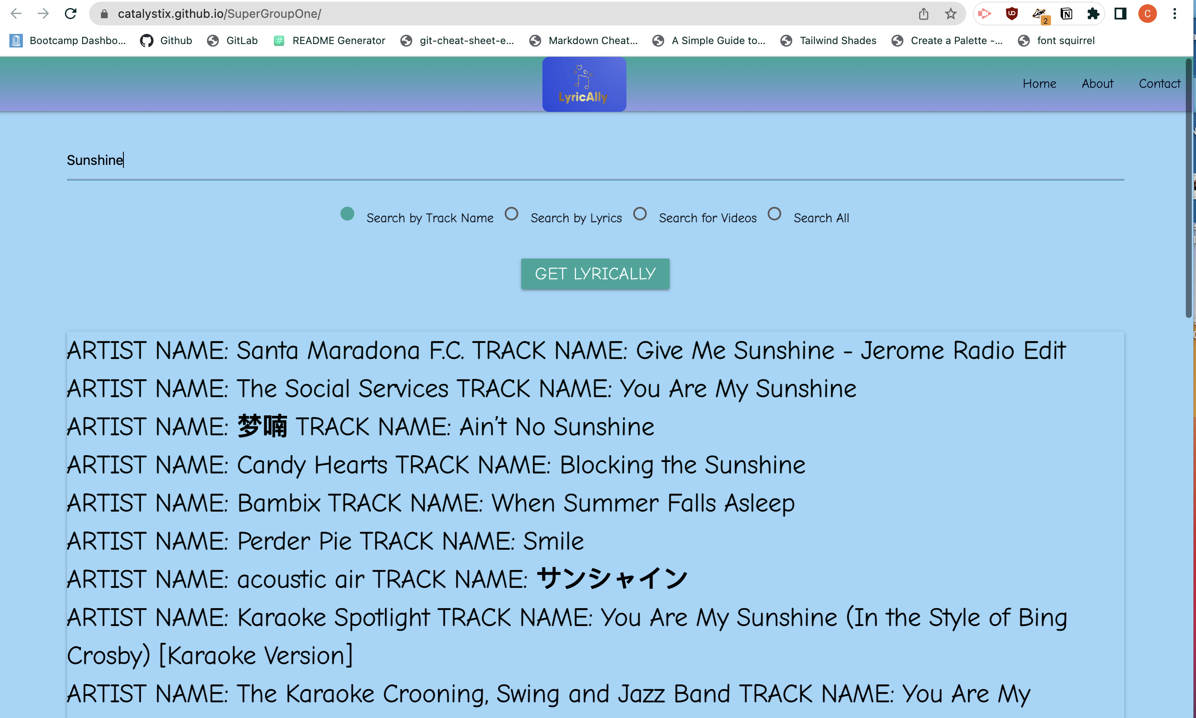This screenshot has width=1196, height=718.
Task: Open the GitLab bookmark
Action: click(232, 41)
